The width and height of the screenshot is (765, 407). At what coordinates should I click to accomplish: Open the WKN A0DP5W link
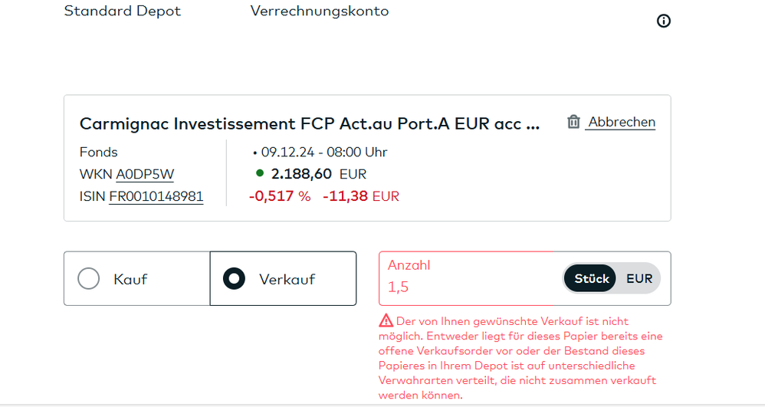point(145,174)
